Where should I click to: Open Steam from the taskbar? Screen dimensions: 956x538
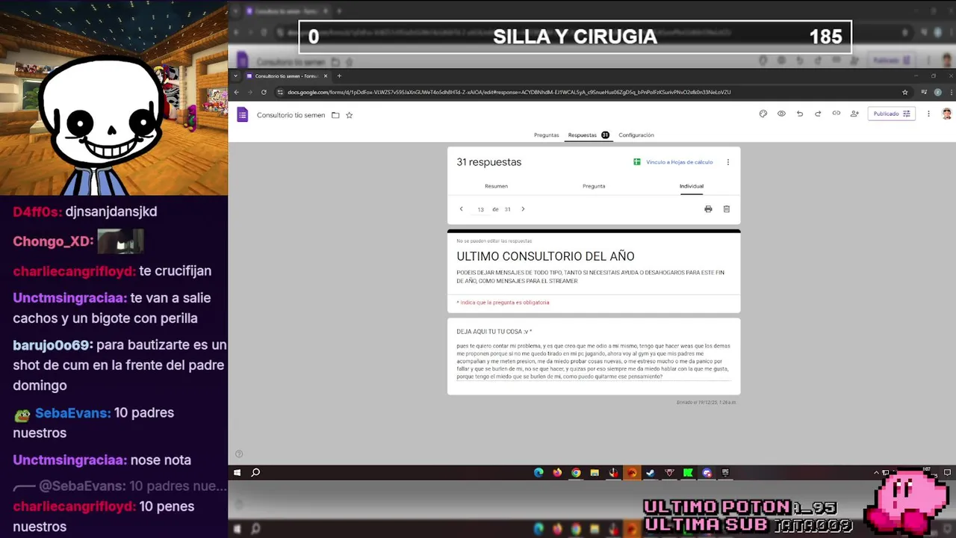coord(651,472)
